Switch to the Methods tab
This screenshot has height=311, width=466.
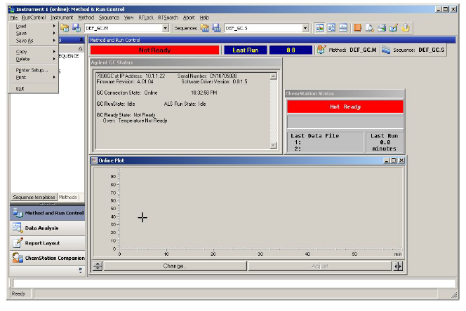coord(68,197)
